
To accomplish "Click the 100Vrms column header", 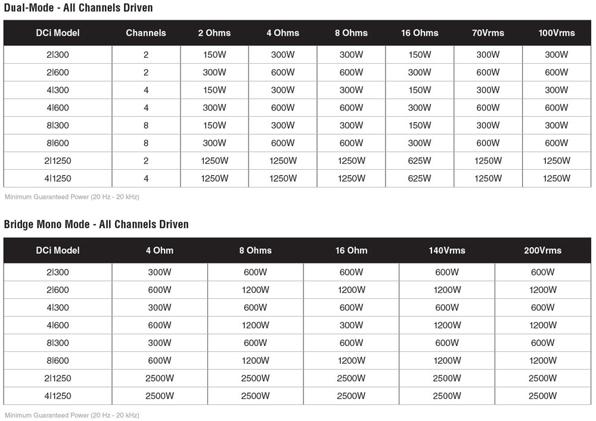I will (x=557, y=33).
